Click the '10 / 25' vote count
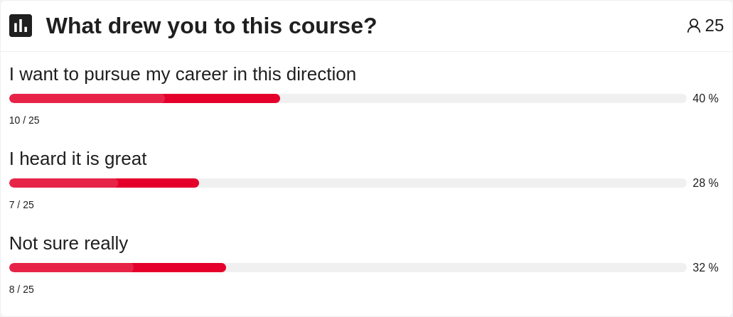Screen dimensions: 733x317 click(24, 120)
